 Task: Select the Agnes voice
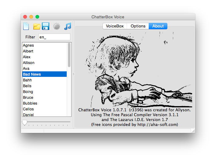28,45
